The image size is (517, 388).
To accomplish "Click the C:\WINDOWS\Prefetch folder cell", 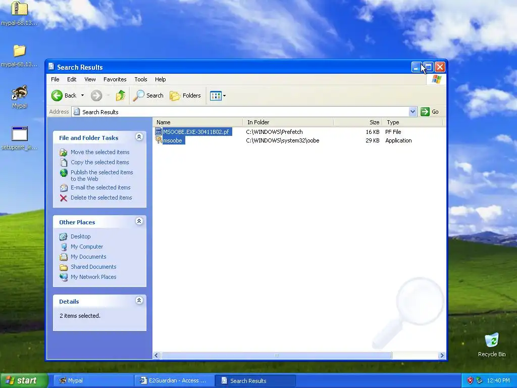I will (274, 132).
